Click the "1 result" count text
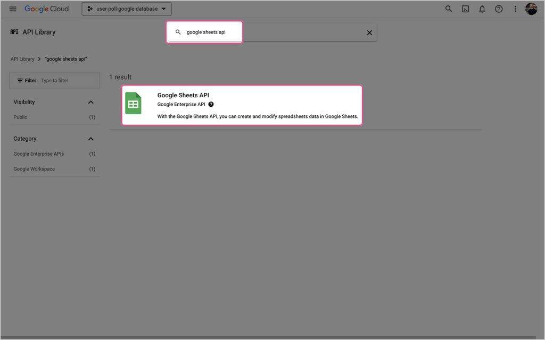 click(120, 77)
